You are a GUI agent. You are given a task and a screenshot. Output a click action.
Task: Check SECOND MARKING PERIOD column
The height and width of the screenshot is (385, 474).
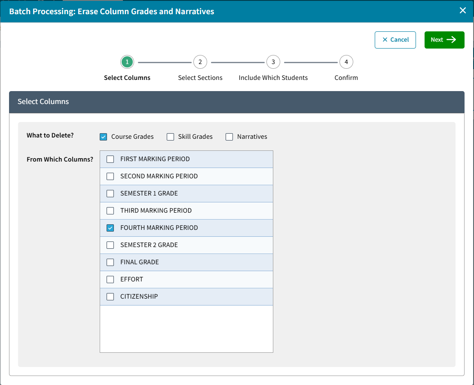pos(110,177)
